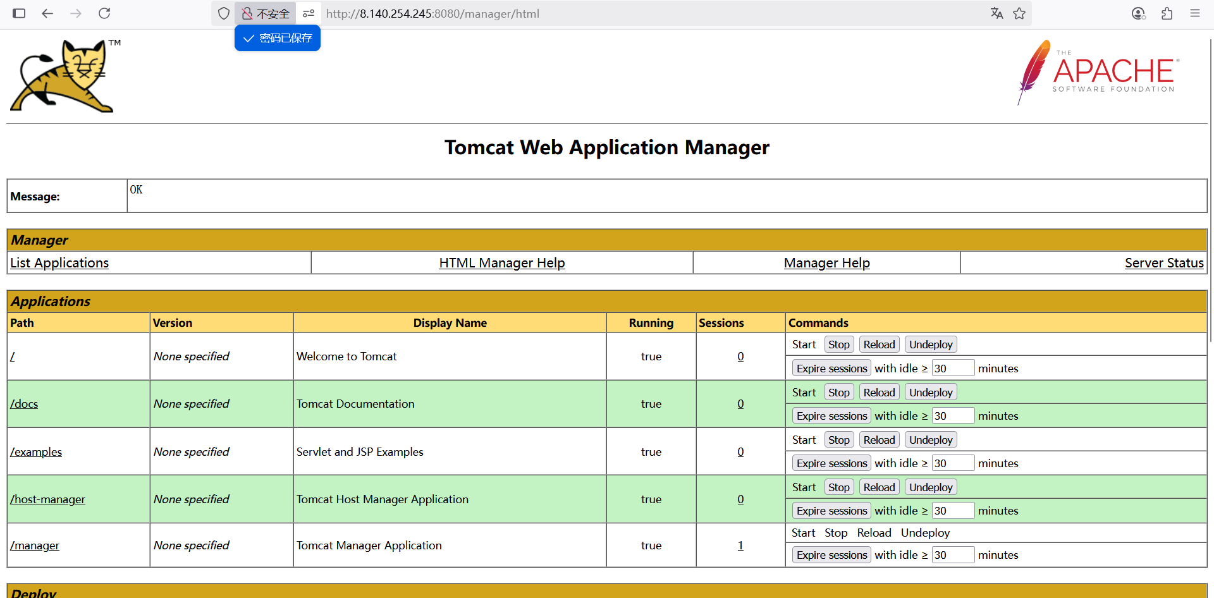
Task: Open the /host-manager application link
Action: (47, 499)
